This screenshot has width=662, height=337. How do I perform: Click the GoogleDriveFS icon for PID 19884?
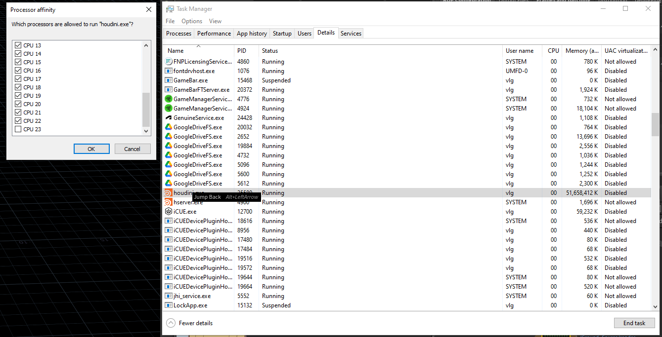pos(168,146)
